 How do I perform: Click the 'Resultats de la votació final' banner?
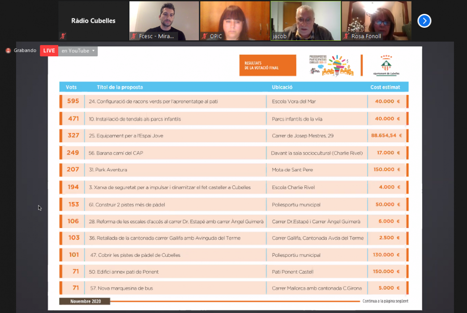pyautogui.click(x=268, y=65)
